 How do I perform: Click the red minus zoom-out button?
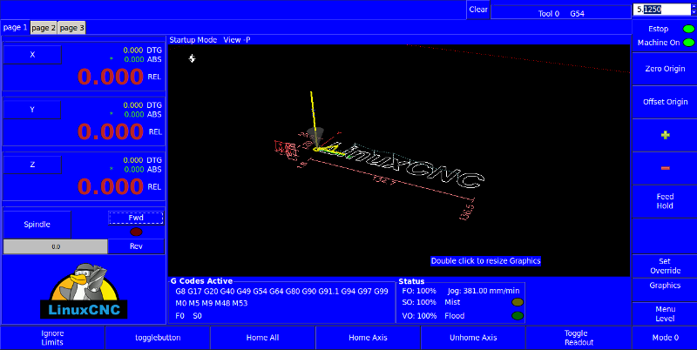tap(665, 168)
